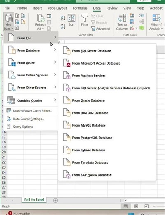This screenshot has width=165, height=215.
Task: Open the Queries & Connections pane icon
Action: click(49, 16)
